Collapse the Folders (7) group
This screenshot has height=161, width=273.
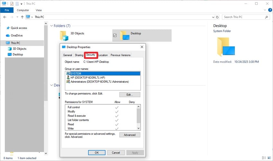(x=51, y=26)
